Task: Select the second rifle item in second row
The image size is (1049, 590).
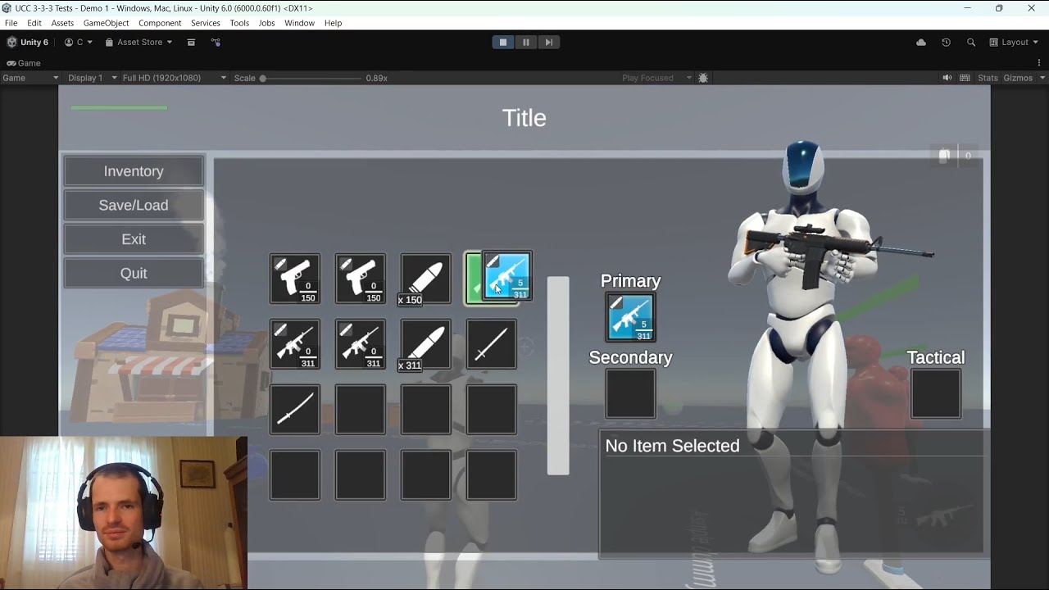Action: 361,344
